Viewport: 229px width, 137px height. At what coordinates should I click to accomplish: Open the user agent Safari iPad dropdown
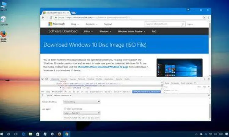point(82,113)
